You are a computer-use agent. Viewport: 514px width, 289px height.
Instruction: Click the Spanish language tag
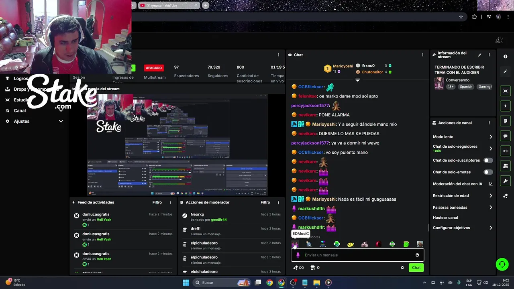tap(466, 87)
